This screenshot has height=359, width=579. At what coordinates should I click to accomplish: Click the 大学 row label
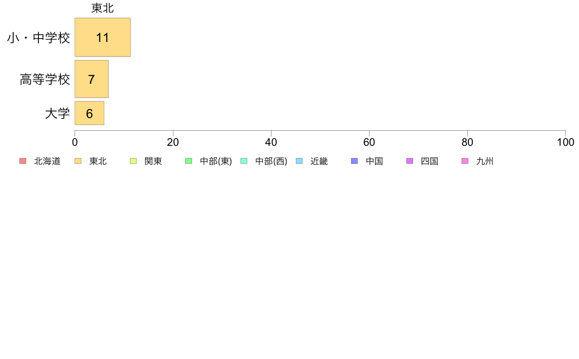pos(57,114)
